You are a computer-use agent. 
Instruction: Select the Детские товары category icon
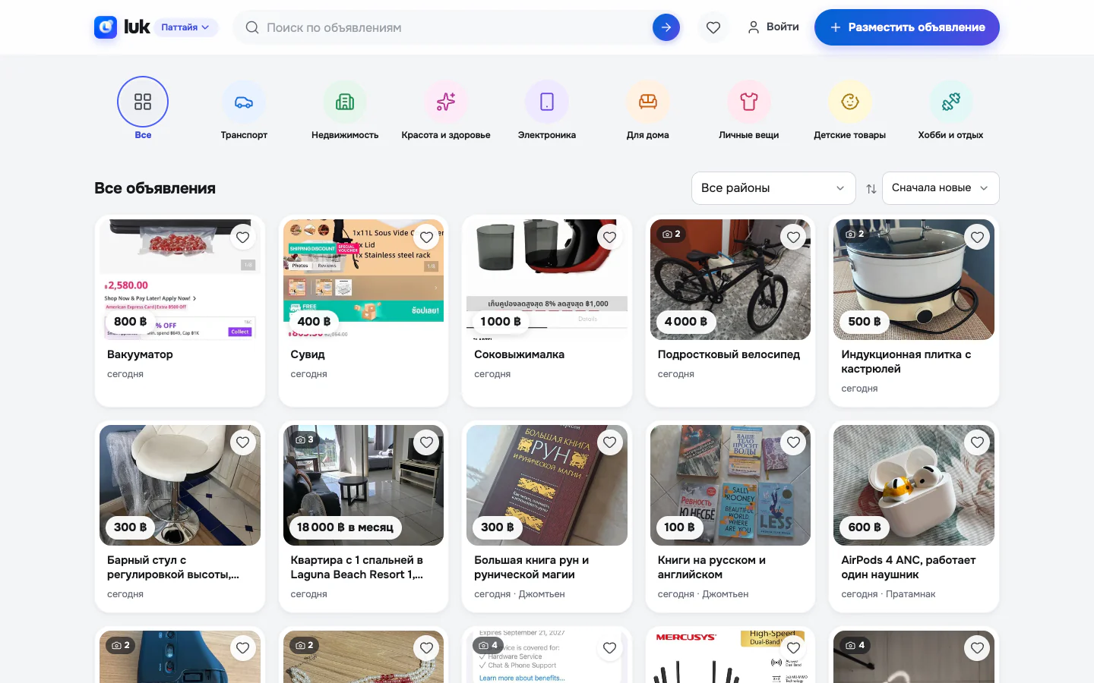850,102
